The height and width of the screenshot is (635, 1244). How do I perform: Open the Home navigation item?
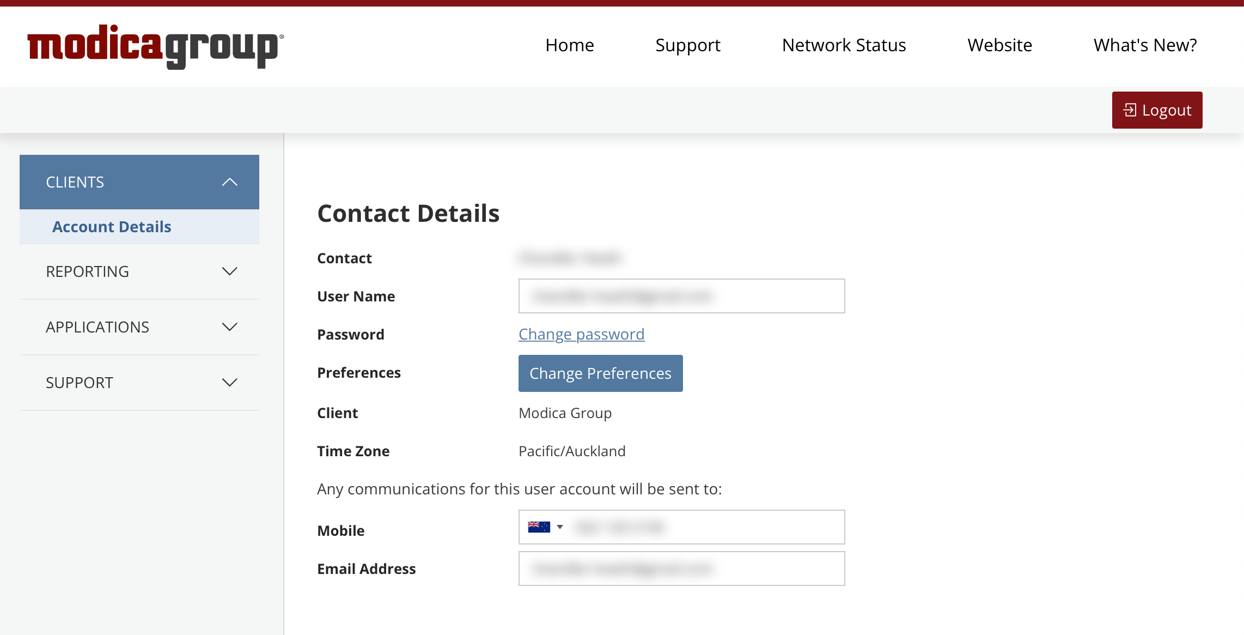tap(569, 45)
